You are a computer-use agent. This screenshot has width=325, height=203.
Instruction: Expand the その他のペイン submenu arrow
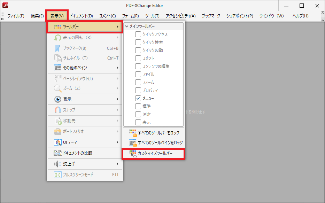pyautogui.click(x=117, y=68)
